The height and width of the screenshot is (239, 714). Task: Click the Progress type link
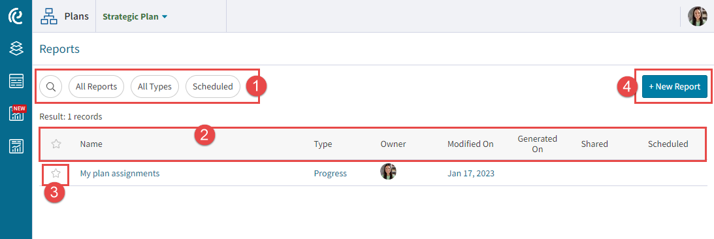[330, 173]
